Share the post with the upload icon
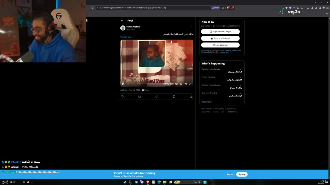 (191, 97)
